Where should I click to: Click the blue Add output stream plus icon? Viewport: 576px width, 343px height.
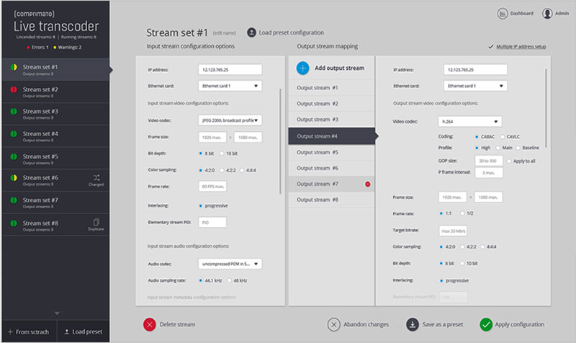click(302, 68)
